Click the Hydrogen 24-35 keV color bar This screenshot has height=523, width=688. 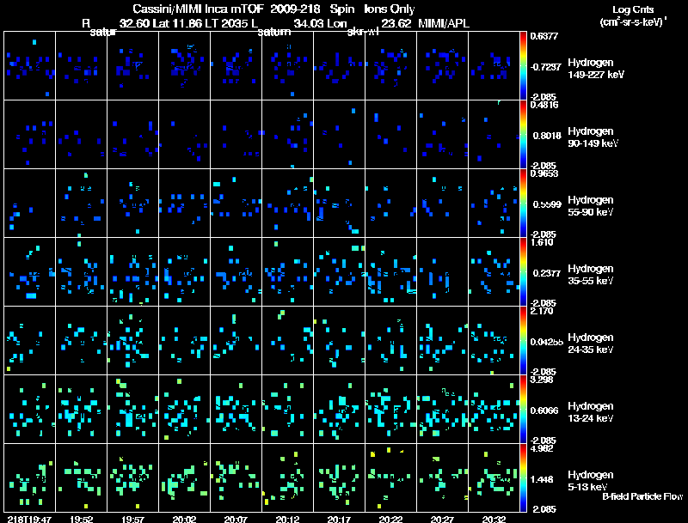click(x=523, y=340)
